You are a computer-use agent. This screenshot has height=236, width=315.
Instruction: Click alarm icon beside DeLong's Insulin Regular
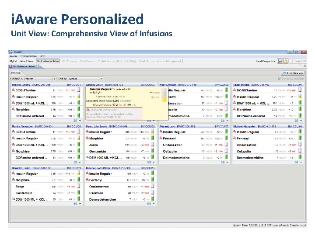pos(13,96)
